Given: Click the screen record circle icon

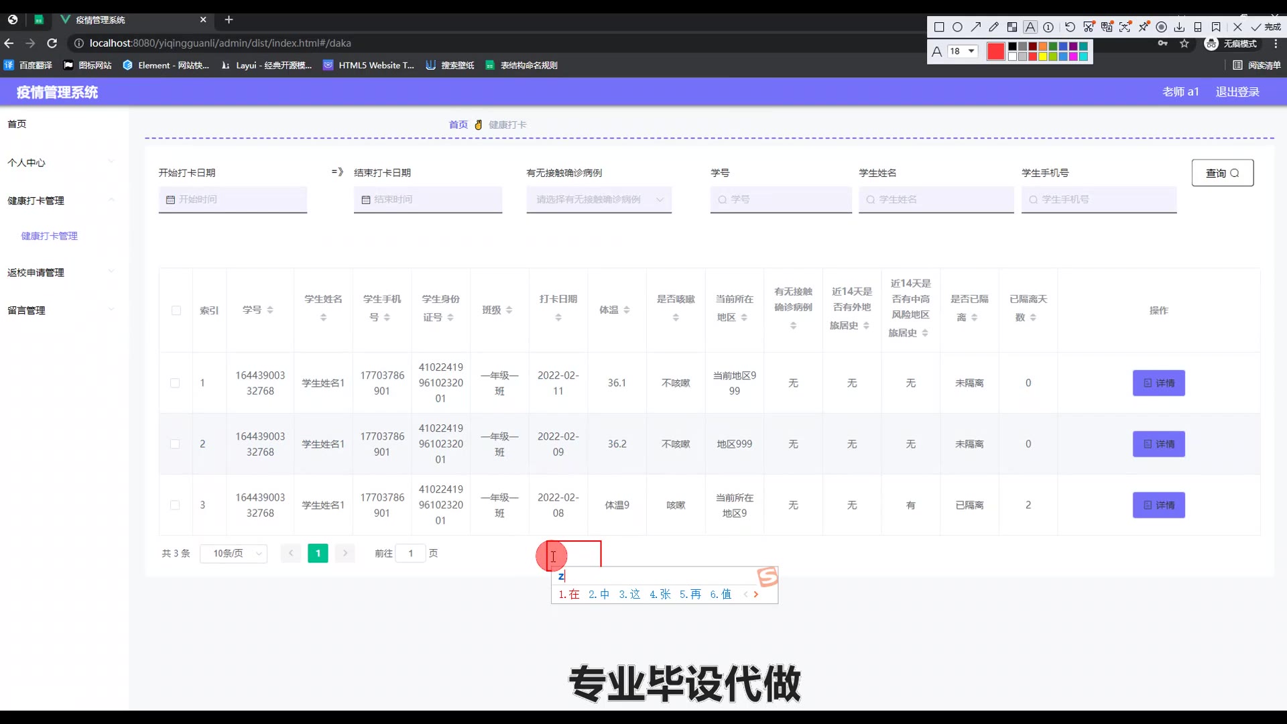Looking at the screenshot, I should tap(1162, 27).
